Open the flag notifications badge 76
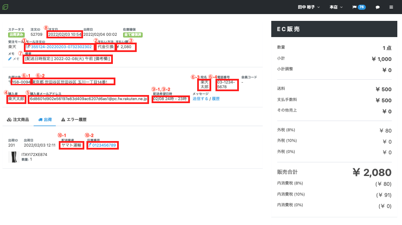402x225 pixels. pos(359,7)
